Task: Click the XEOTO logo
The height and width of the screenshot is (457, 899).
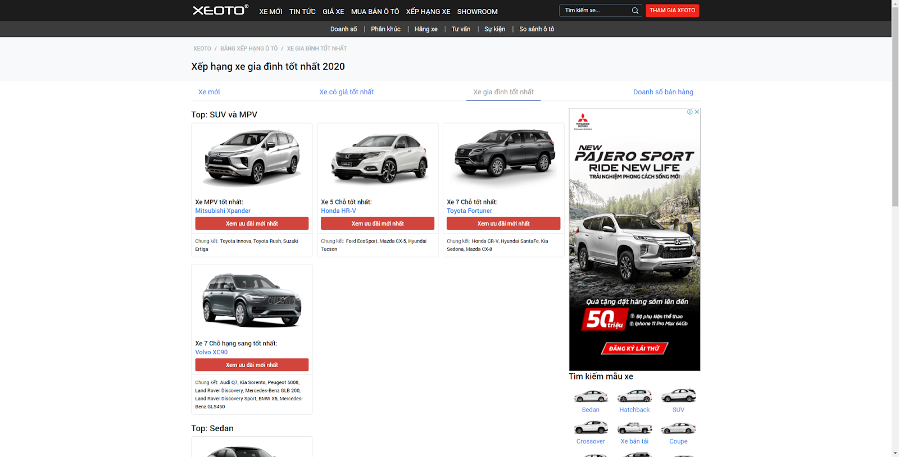Action: (x=220, y=10)
